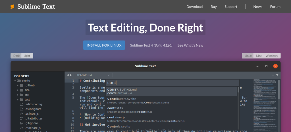Click the FOLDERS sidebar heading

coord(22,76)
